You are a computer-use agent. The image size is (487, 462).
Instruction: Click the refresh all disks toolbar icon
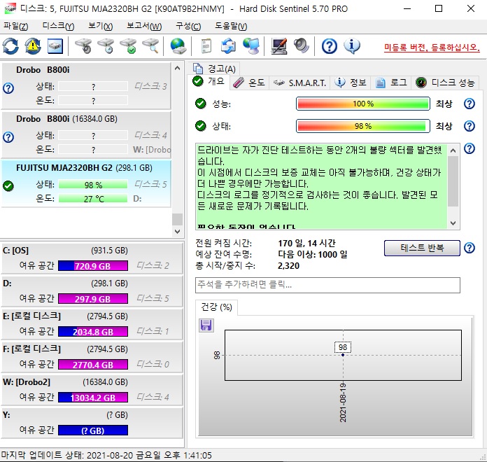(x=10, y=46)
